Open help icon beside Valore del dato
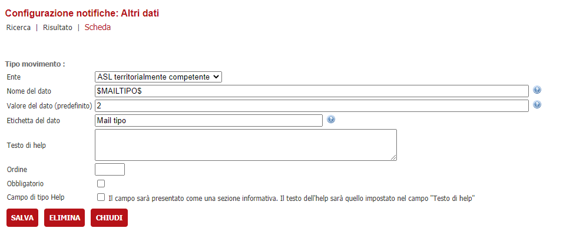The height and width of the screenshot is (251, 573). click(x=537, y=104)
